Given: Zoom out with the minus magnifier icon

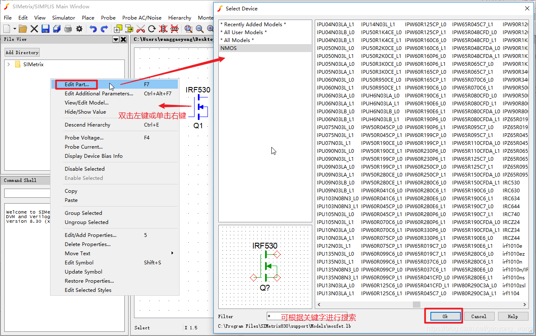Looking at the screenshot, I should (200, 29).
